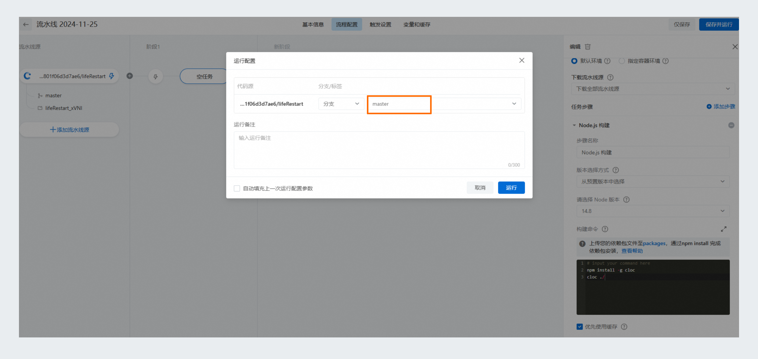The width and height of the screenshot is (758, 359).
Task: Click the plus icon beside 添加步骤
Action: (x=709, y=107)
